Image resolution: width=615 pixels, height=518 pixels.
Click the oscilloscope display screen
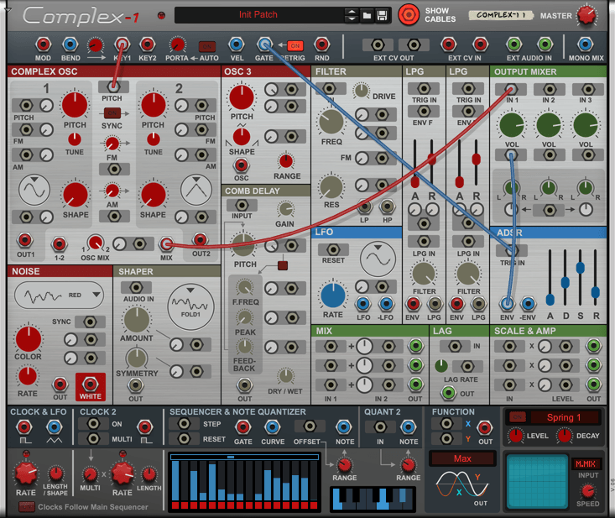537,482
